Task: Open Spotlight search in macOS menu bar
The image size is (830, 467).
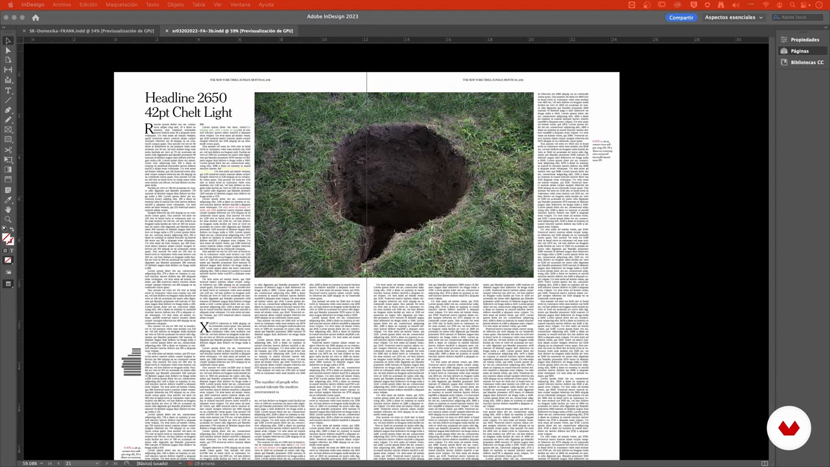Action: [793, 5]
